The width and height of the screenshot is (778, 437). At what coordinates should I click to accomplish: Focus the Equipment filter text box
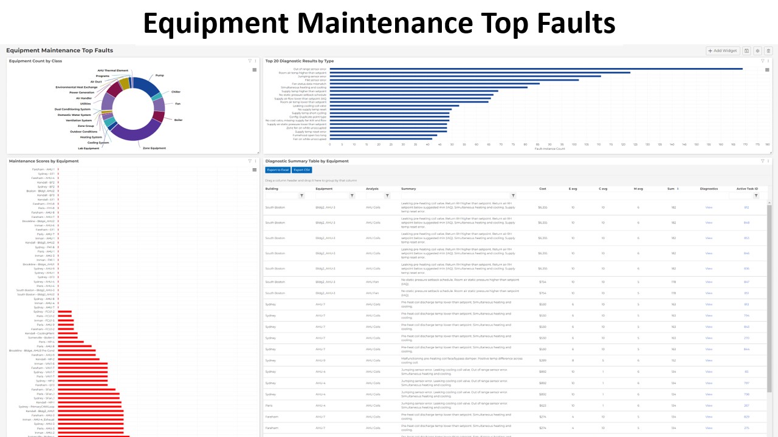click(332, 196)
